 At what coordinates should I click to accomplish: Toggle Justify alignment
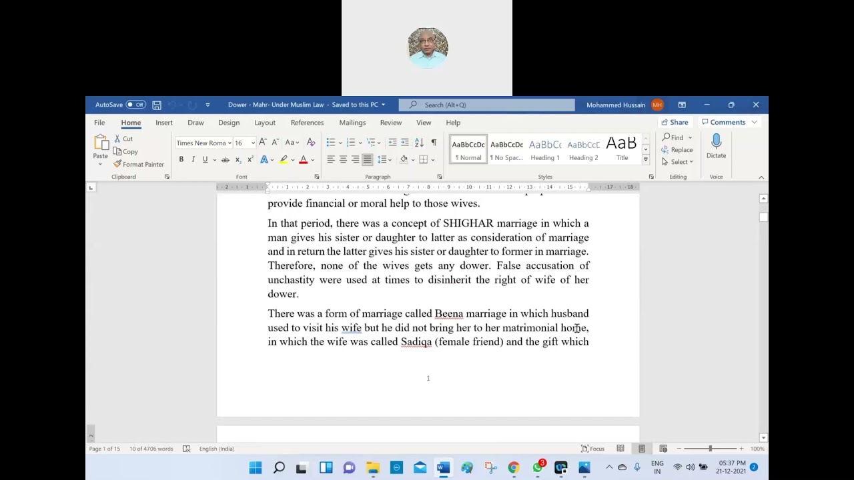point(367,159)
